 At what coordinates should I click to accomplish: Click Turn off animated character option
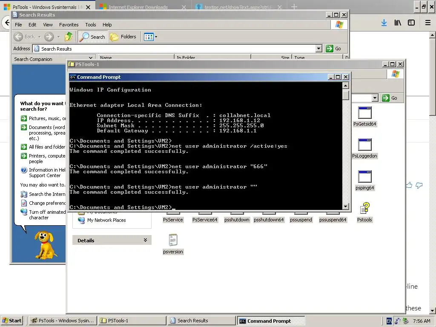(x=43, y=215)
